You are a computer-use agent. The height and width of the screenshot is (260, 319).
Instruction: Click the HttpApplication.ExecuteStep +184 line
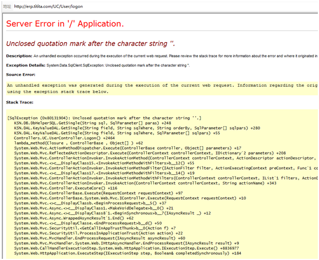[127, 253]
